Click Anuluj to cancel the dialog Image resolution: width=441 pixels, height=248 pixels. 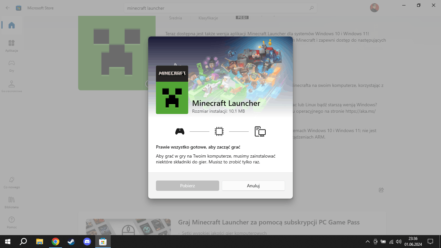(253, 186)
